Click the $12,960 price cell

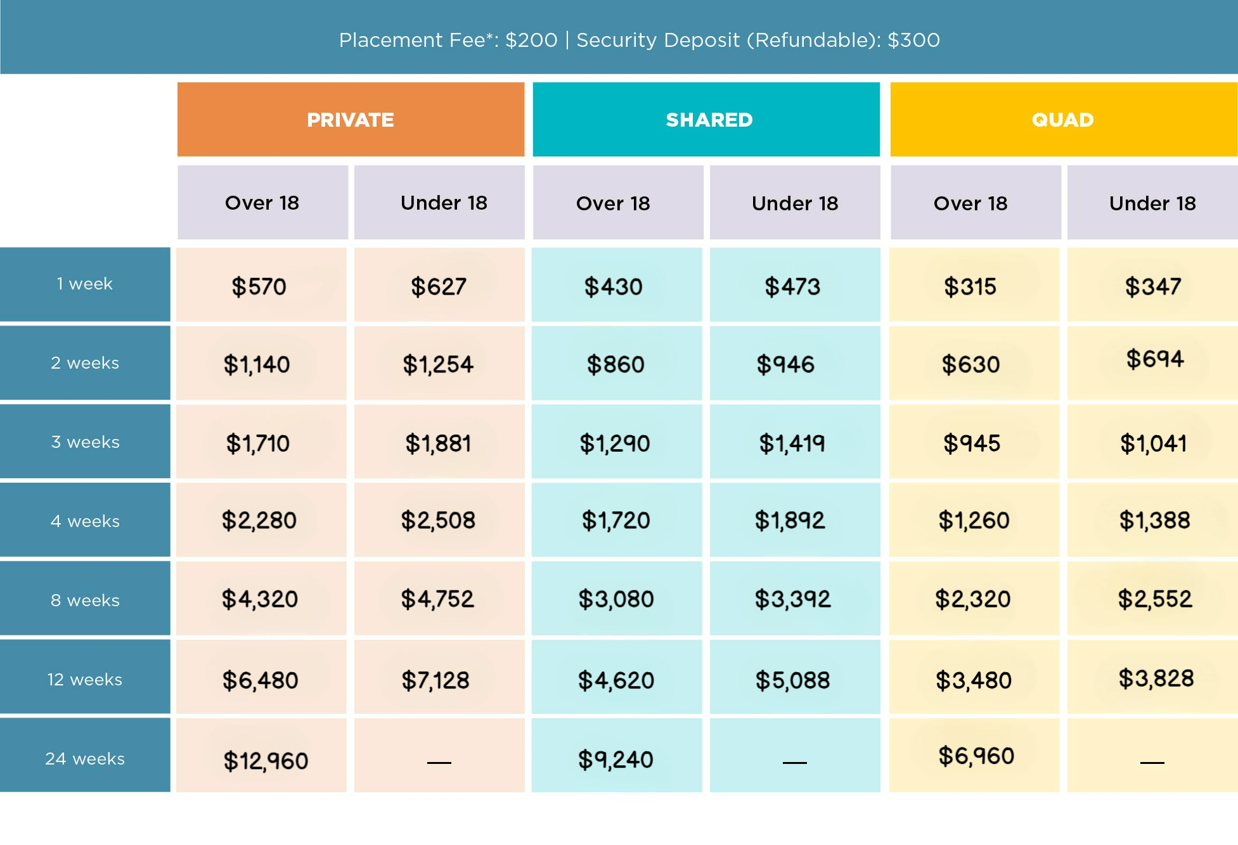265,760
